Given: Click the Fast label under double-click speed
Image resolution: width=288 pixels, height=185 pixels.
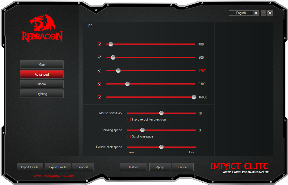Looking at the screenshot, I should pos(192,152).
